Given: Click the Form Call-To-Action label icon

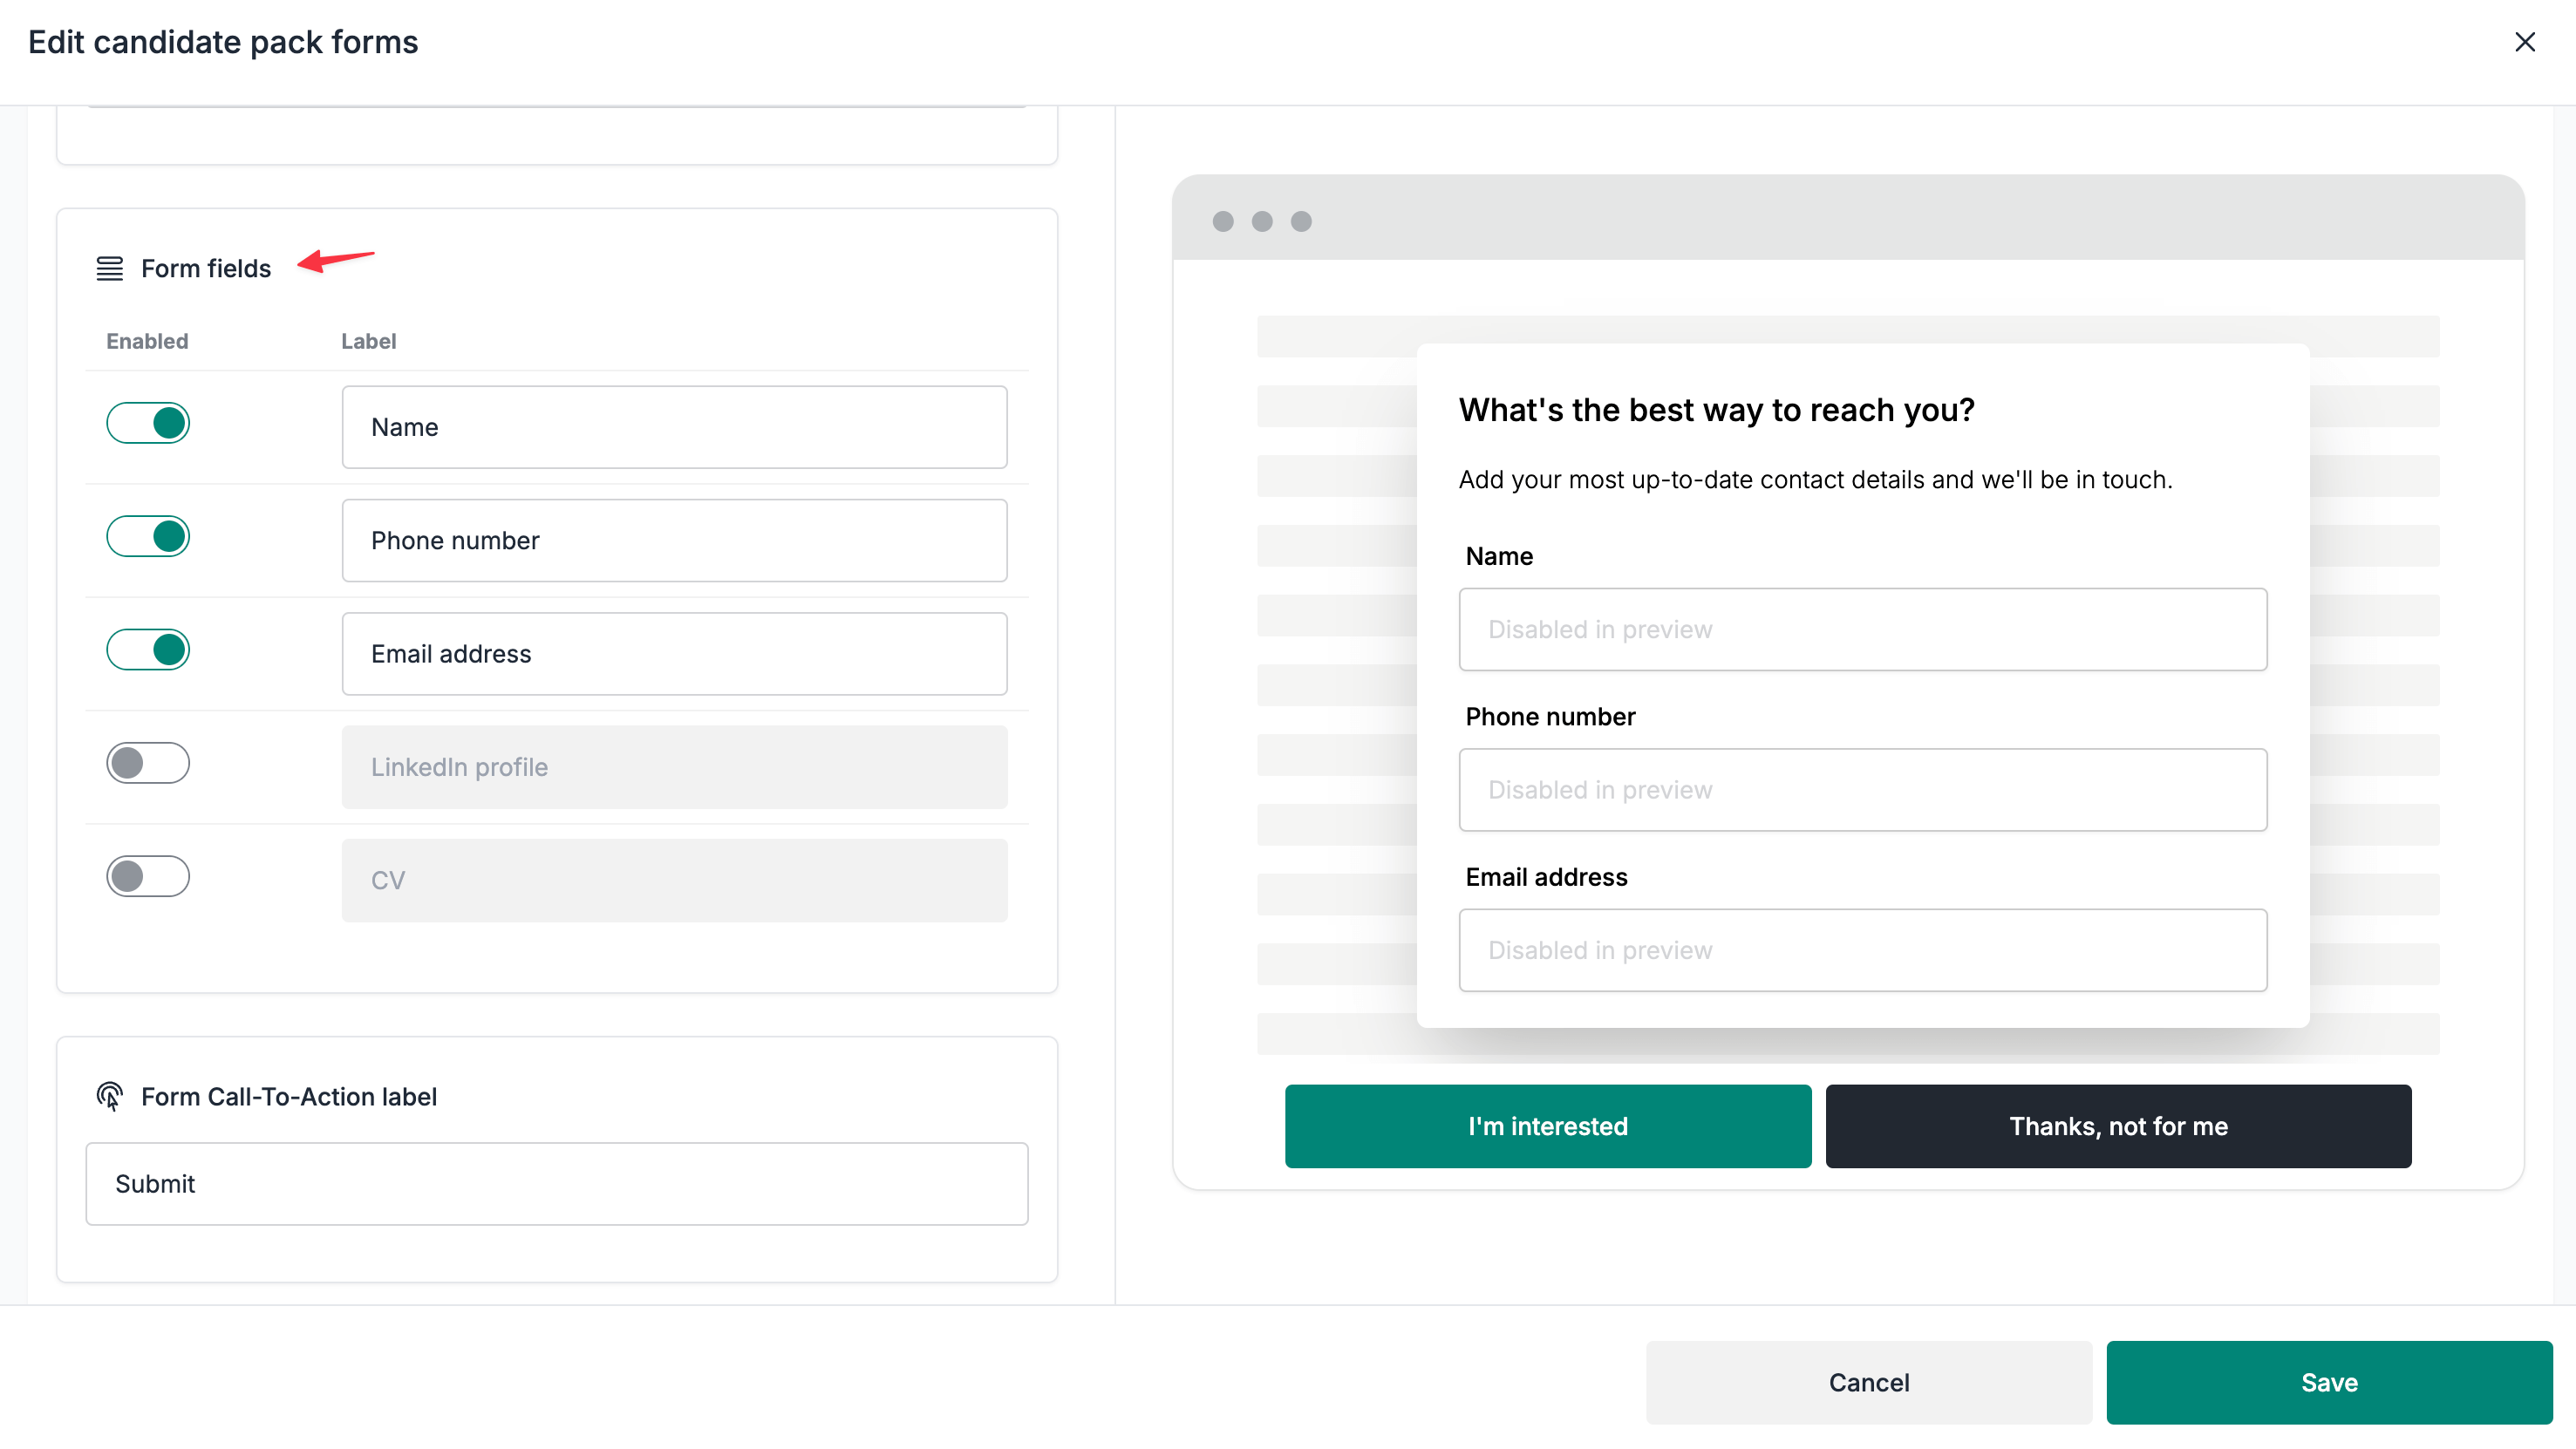Looking at the screenshot, I should (110, 1096).
